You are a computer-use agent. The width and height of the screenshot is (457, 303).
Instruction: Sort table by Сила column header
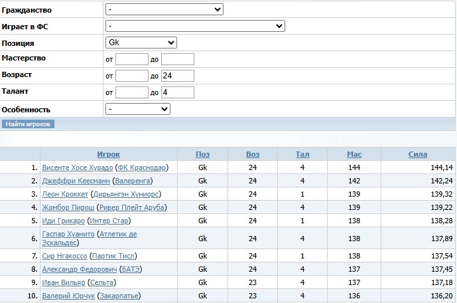[x=418, y=154]
